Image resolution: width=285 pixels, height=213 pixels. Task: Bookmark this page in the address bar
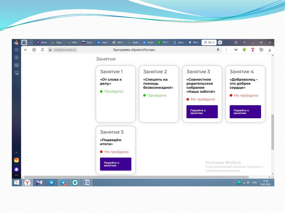[x=218, y=50]
